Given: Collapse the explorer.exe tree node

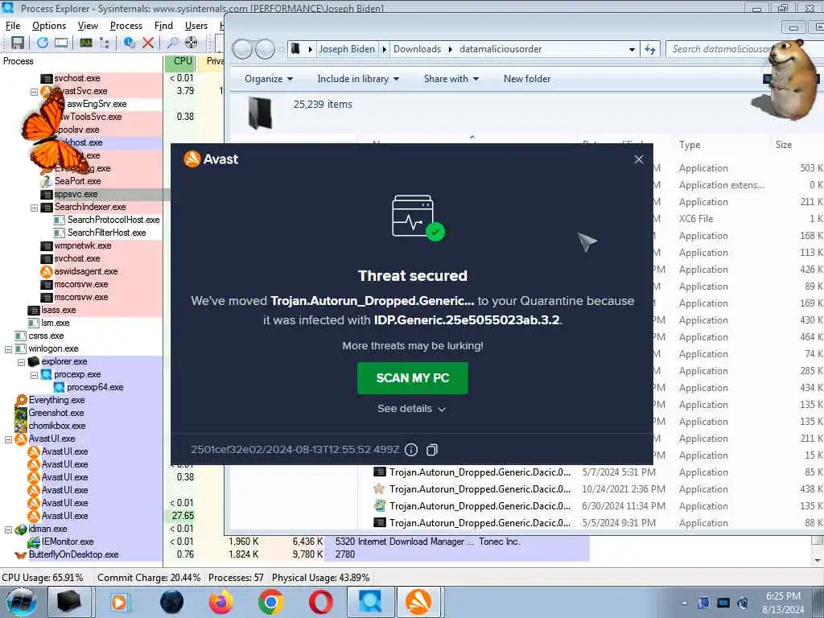Looking at the screenshot, I should [21, 362].
